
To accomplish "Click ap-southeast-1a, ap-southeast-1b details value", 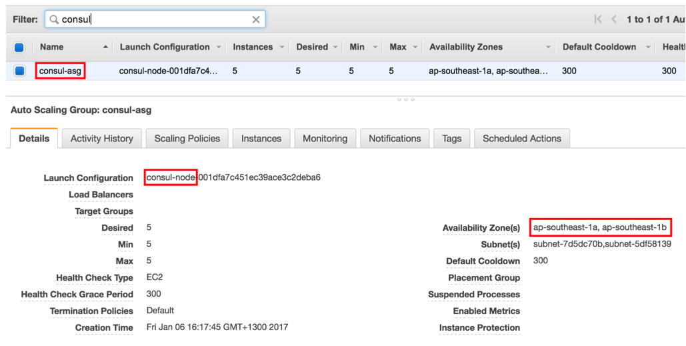I will click(x=600, y=227).
